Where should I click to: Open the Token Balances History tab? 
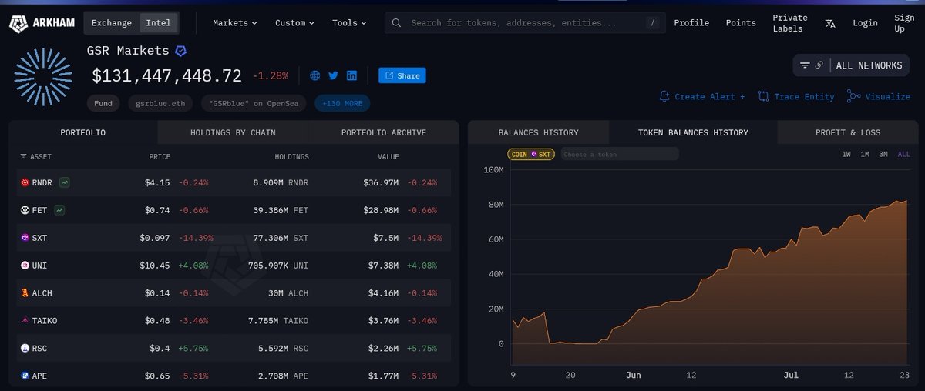click(693, 132)
